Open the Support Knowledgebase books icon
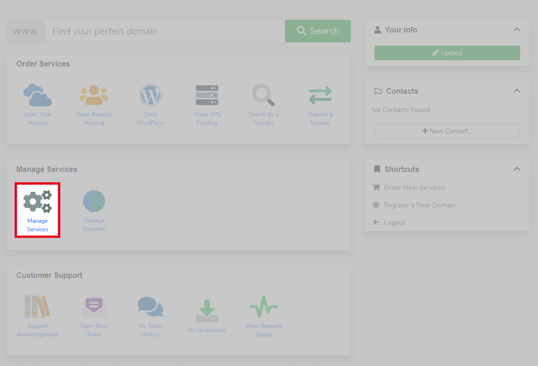This screenshot has width=538, height=366. point(37,307)
